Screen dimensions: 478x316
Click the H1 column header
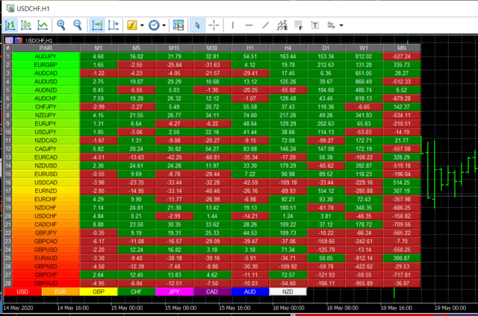[250, 48]
